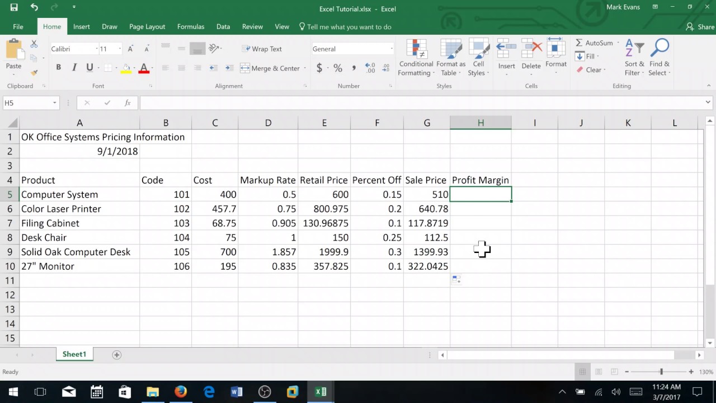Expand Font Color dropdown arrow
The image size is (716, 403).
[x=153, y=68]
